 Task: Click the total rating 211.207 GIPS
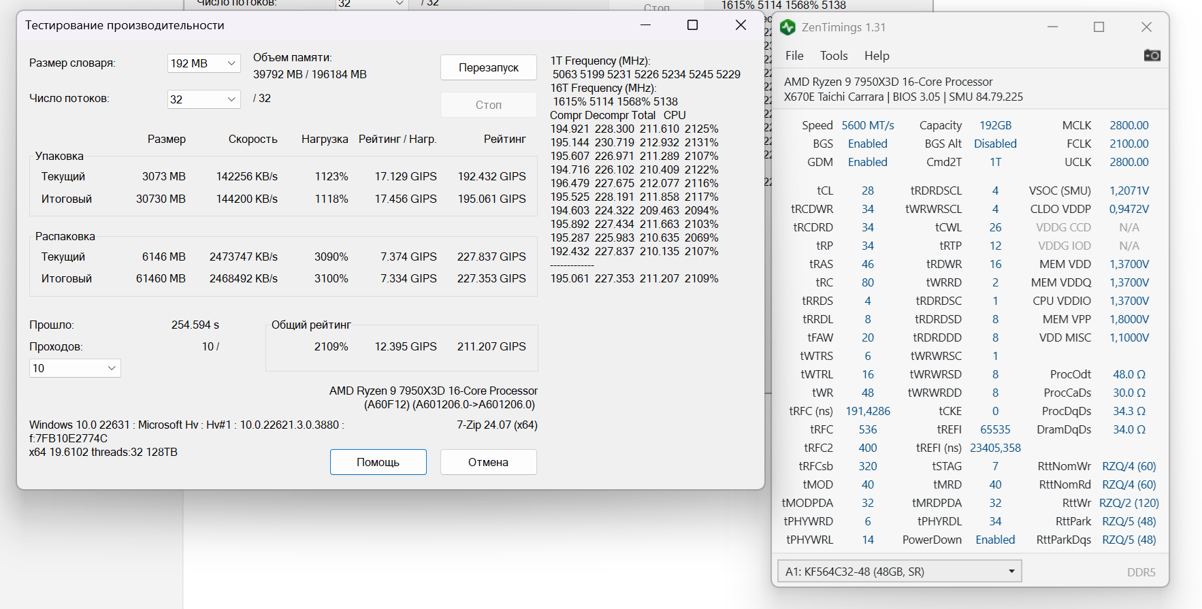[x=491, y=346]
